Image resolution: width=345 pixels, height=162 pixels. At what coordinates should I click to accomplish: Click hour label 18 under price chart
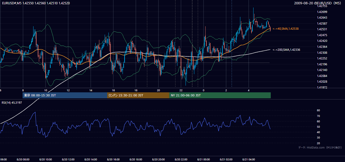(x=136, y=90)
